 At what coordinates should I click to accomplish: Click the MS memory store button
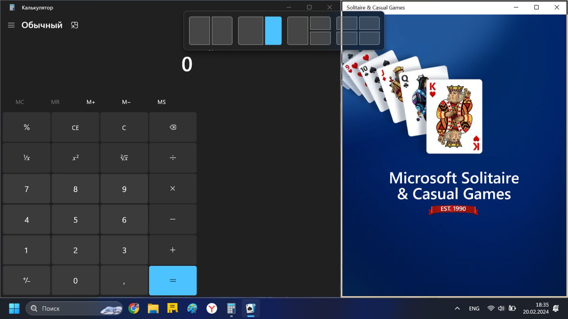(162, 102)
